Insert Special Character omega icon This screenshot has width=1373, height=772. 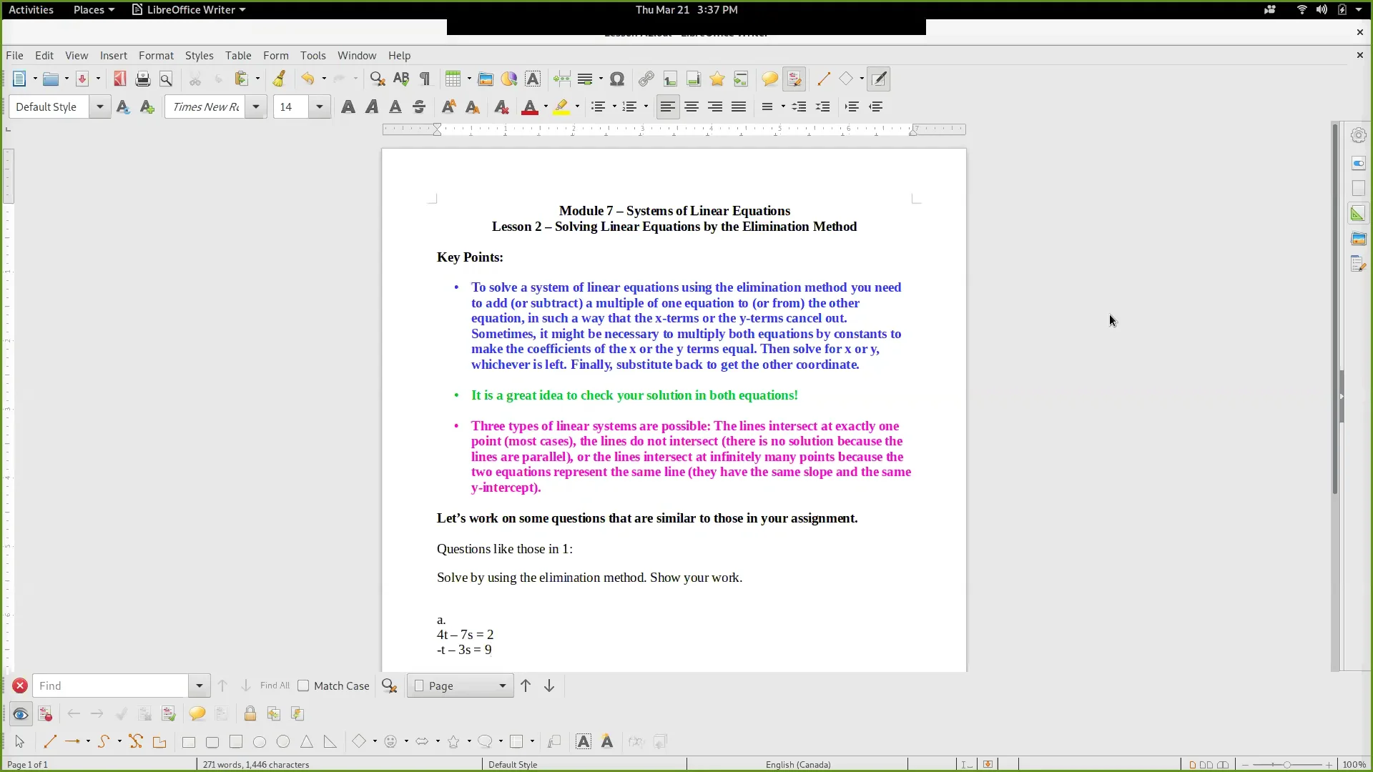[x=617, y=79]
